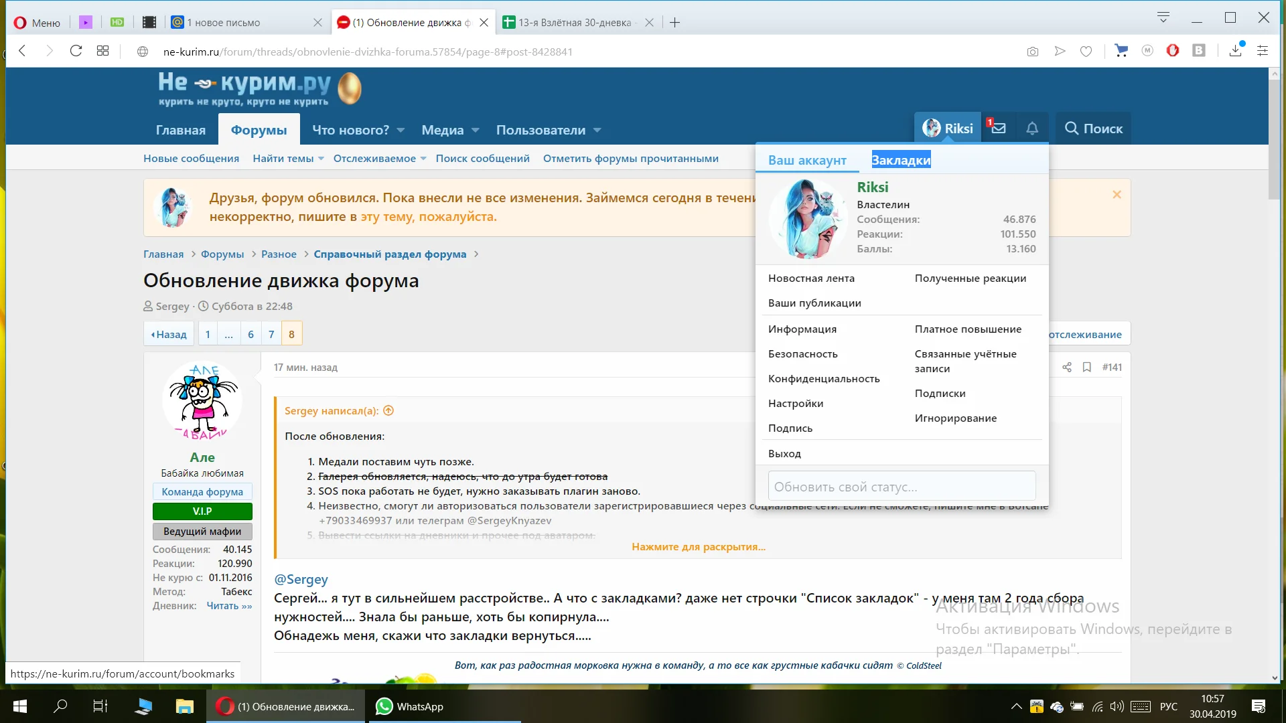Go to page 7 of the thread

[x=271, y=334]
